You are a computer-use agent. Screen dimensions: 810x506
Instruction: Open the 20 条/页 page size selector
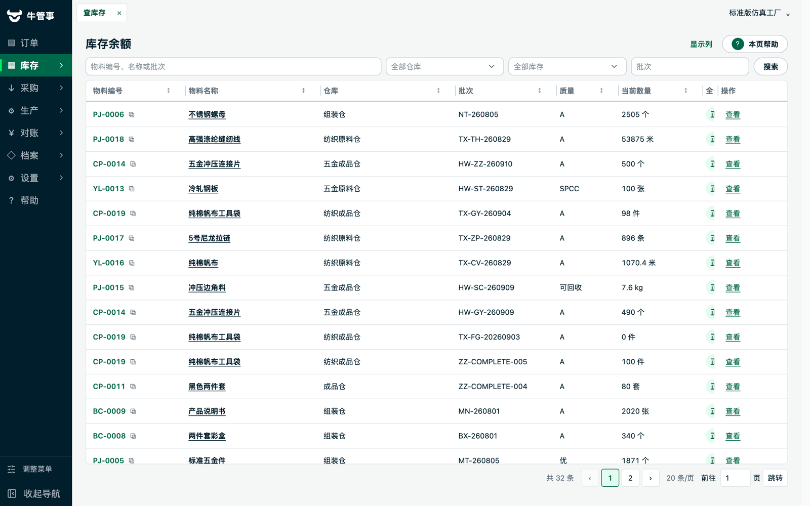[x=680, y=478]
